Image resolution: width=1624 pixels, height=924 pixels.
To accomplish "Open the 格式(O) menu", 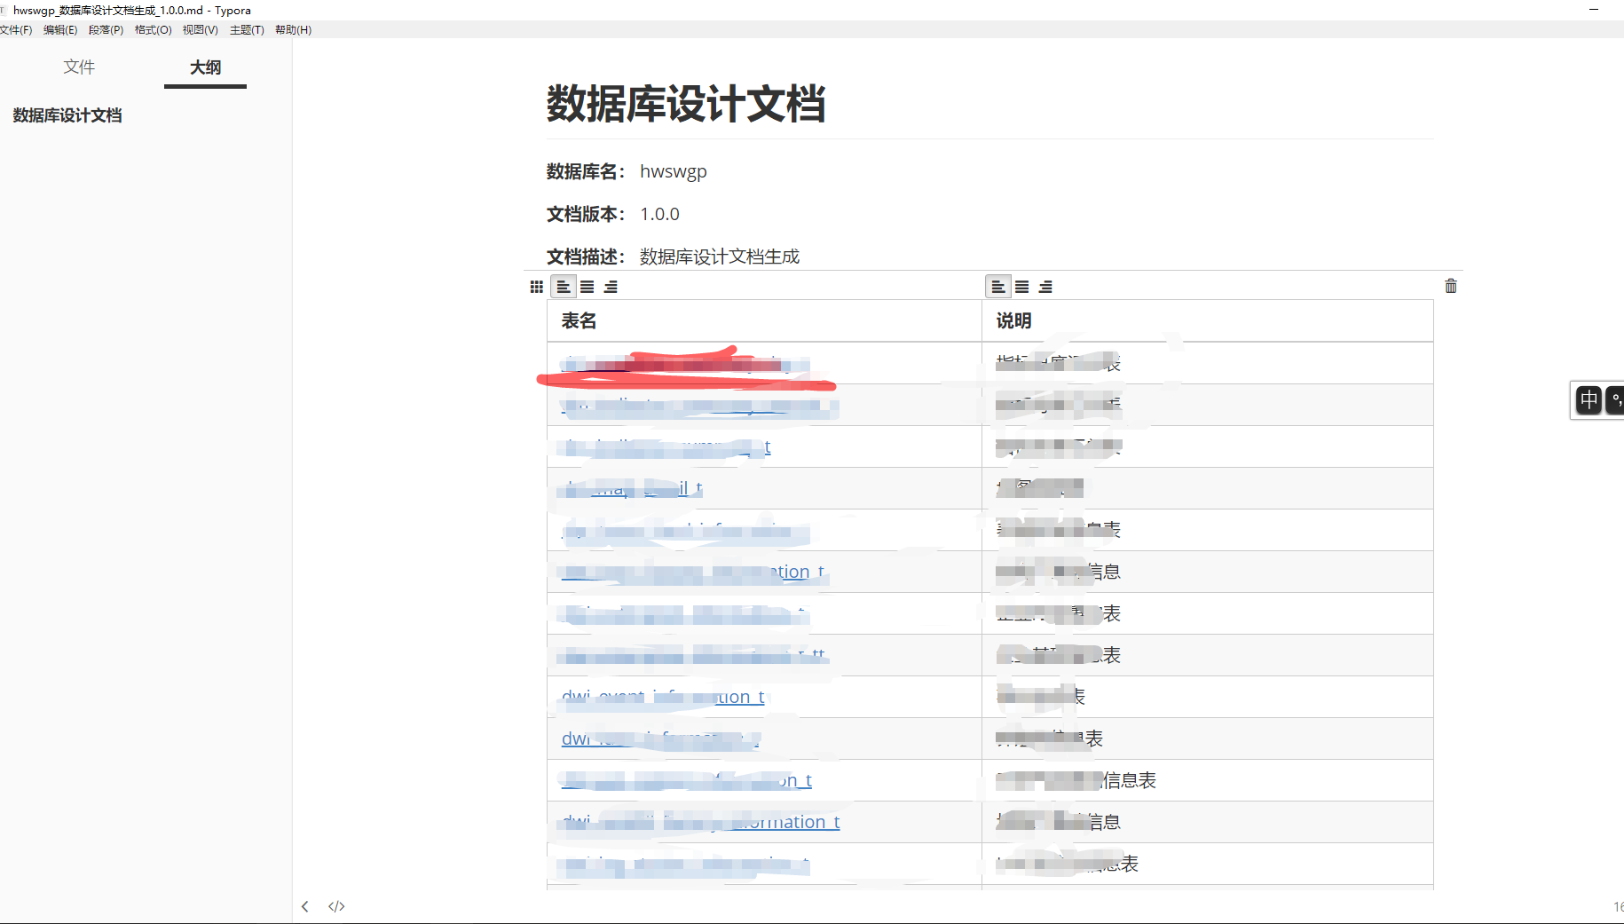I will pyautogui.click(x=153, y=29).
